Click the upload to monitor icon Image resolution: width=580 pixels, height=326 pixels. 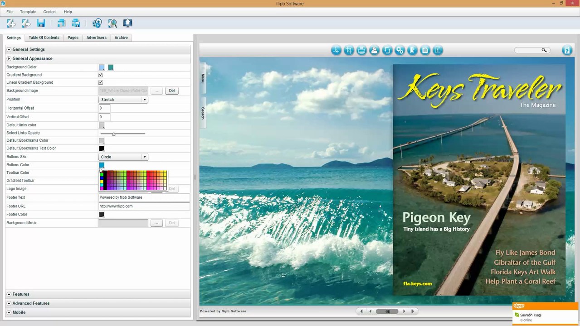127,23
